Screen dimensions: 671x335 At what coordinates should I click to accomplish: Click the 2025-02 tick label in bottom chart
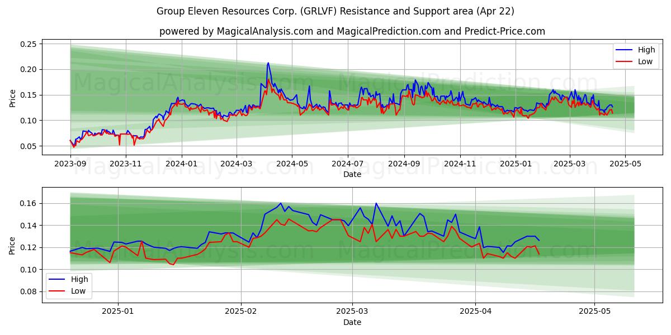tap(242, 312)
